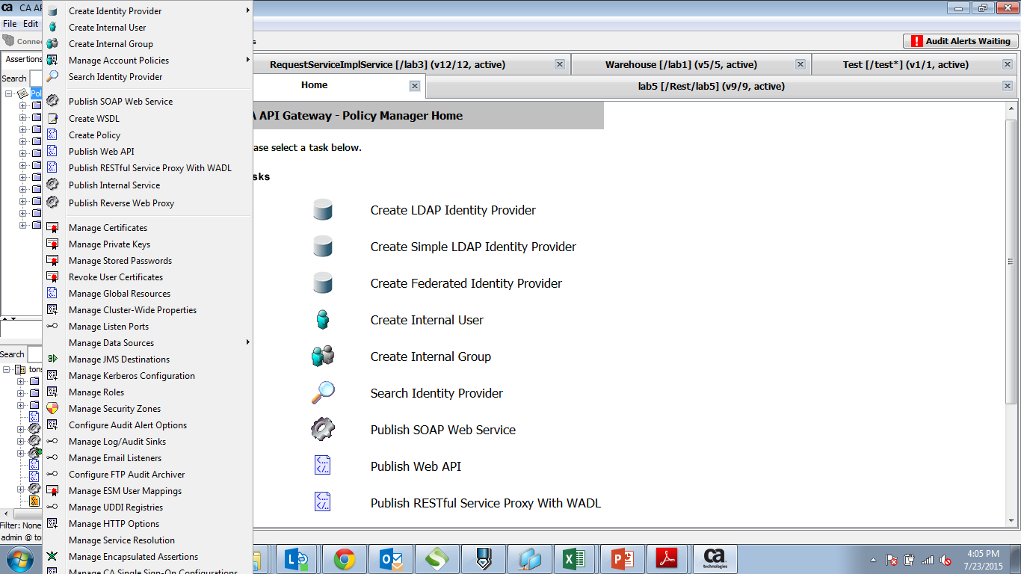Click the Audit Alerts Waiting button

coord(960,41)
